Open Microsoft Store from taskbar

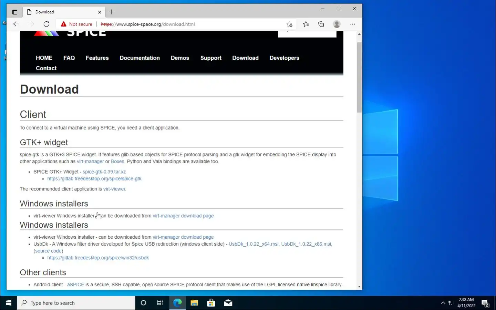pos(211,303)
